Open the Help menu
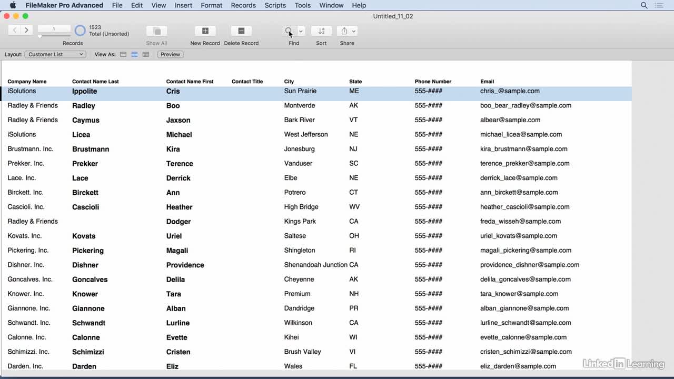 [359, 5]
